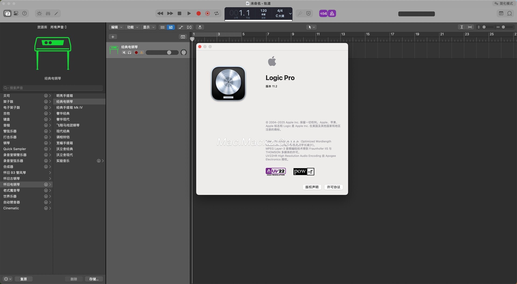
Task: Open the 所有声音 library dropdown
Action: [58, 27]
